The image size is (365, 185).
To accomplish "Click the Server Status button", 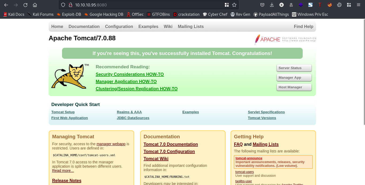I will (x=294, y=68).
